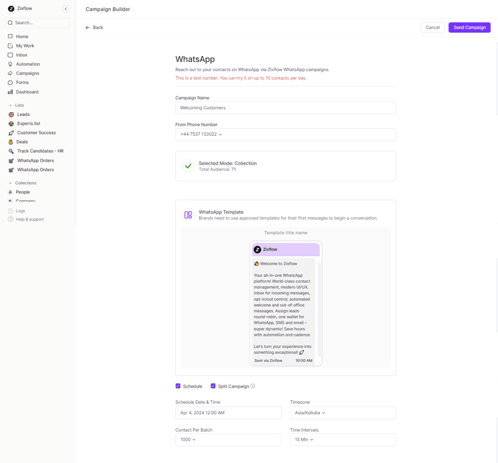Click the Split Campaign info icon
The height and width of the screenshot is (463, 498).
[x=253, y=386]
